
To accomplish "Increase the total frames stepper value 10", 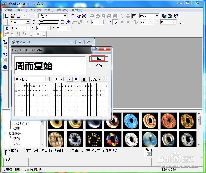I will point(151,21).
